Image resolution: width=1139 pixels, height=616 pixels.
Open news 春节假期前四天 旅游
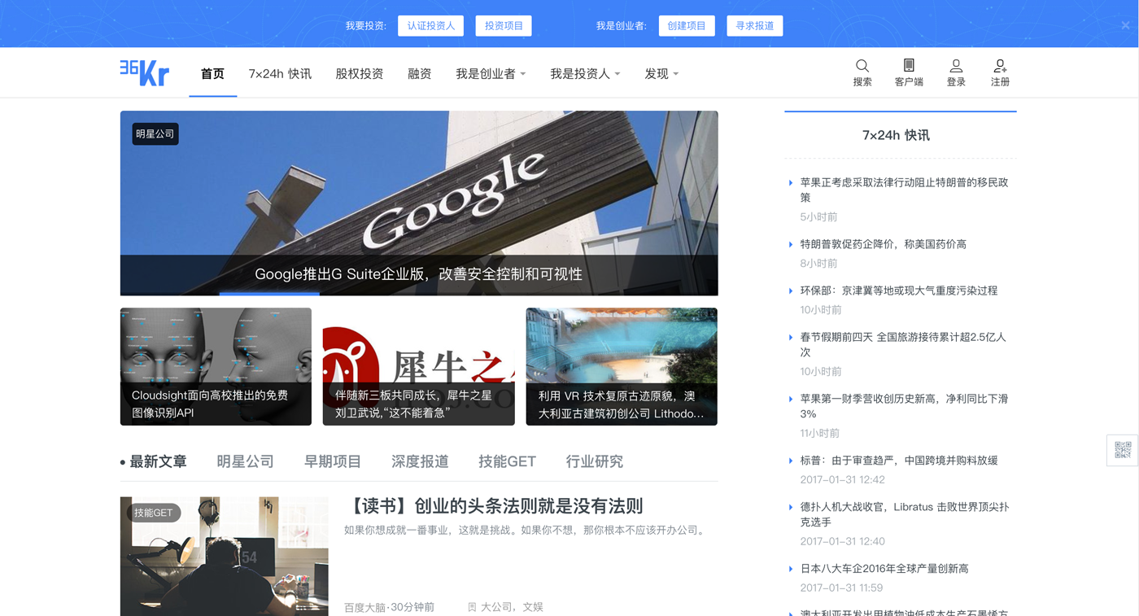coord(903,344)
